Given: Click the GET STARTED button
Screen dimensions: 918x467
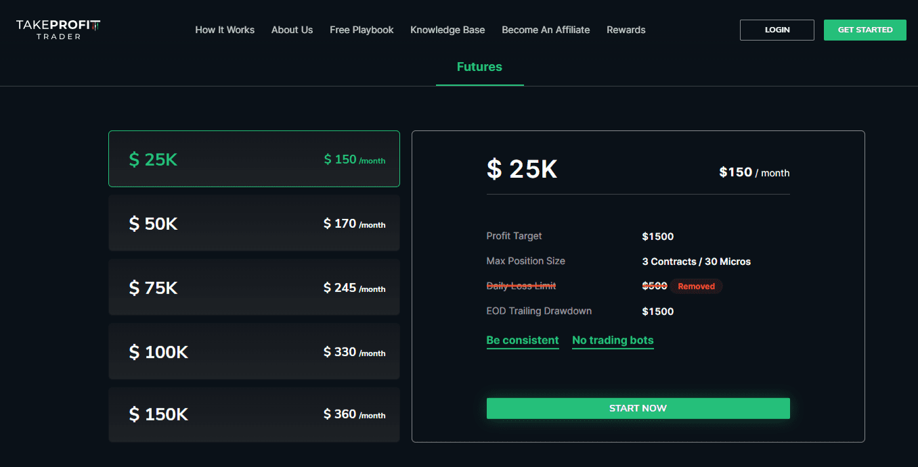Looking at the screenshot, I should coord(865,30).
